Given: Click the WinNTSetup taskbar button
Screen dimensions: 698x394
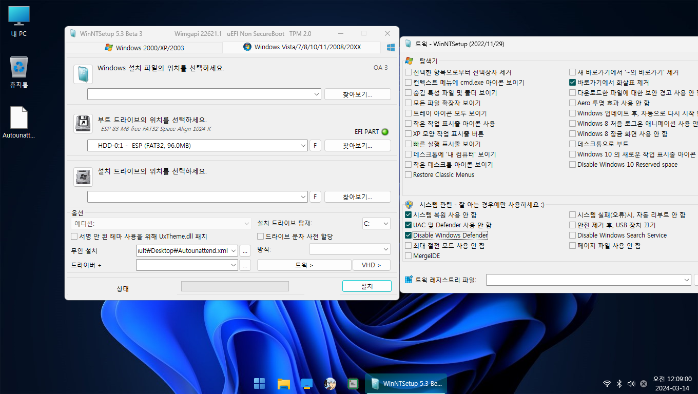Looking at the screenshot, I should 406,383.
